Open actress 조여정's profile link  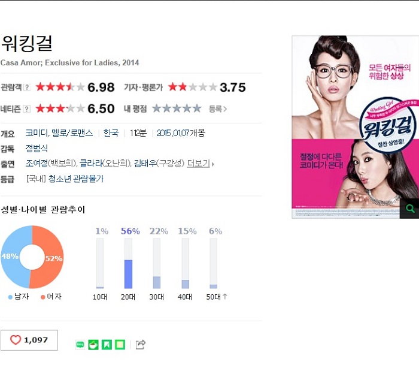coord(37,163)
